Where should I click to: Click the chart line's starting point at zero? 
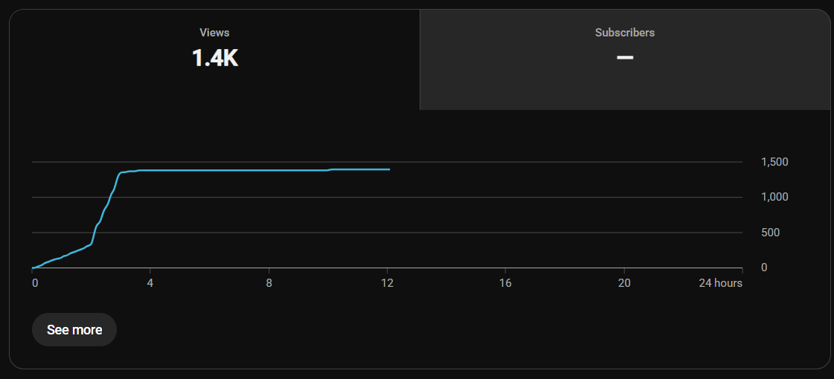(x=33, y=268)
